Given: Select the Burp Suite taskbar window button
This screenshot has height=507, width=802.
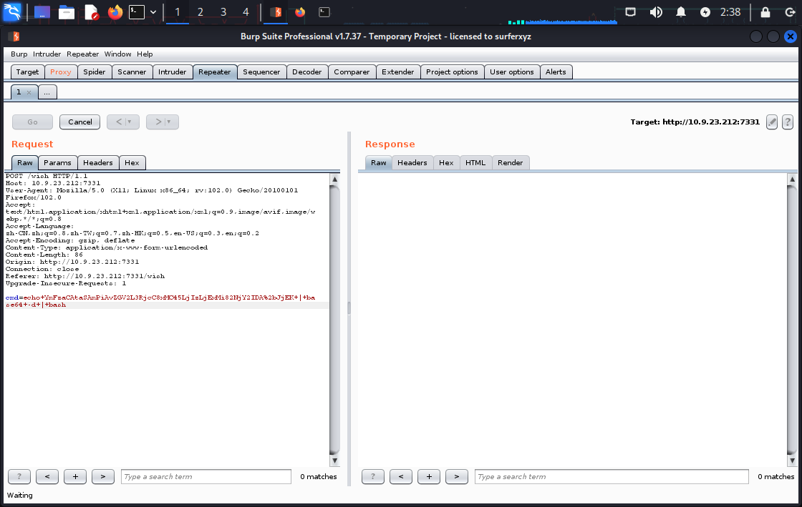Looking at the screenshot, I should 276,12.
